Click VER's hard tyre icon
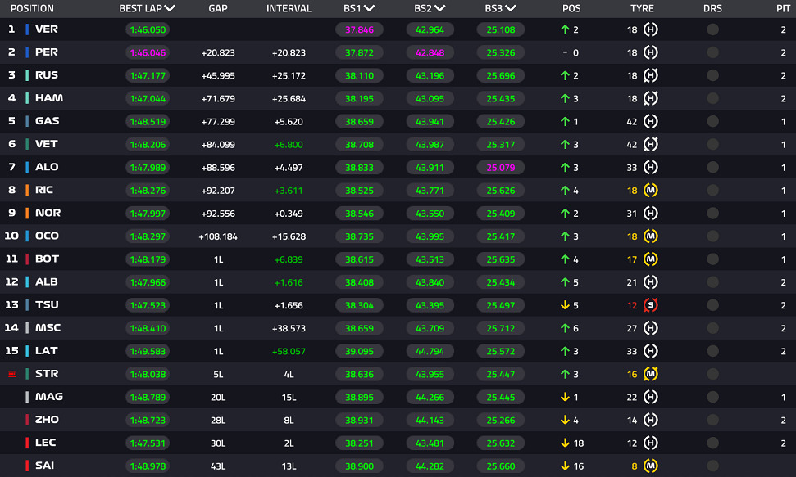796x477 pixels. [650, 29]
